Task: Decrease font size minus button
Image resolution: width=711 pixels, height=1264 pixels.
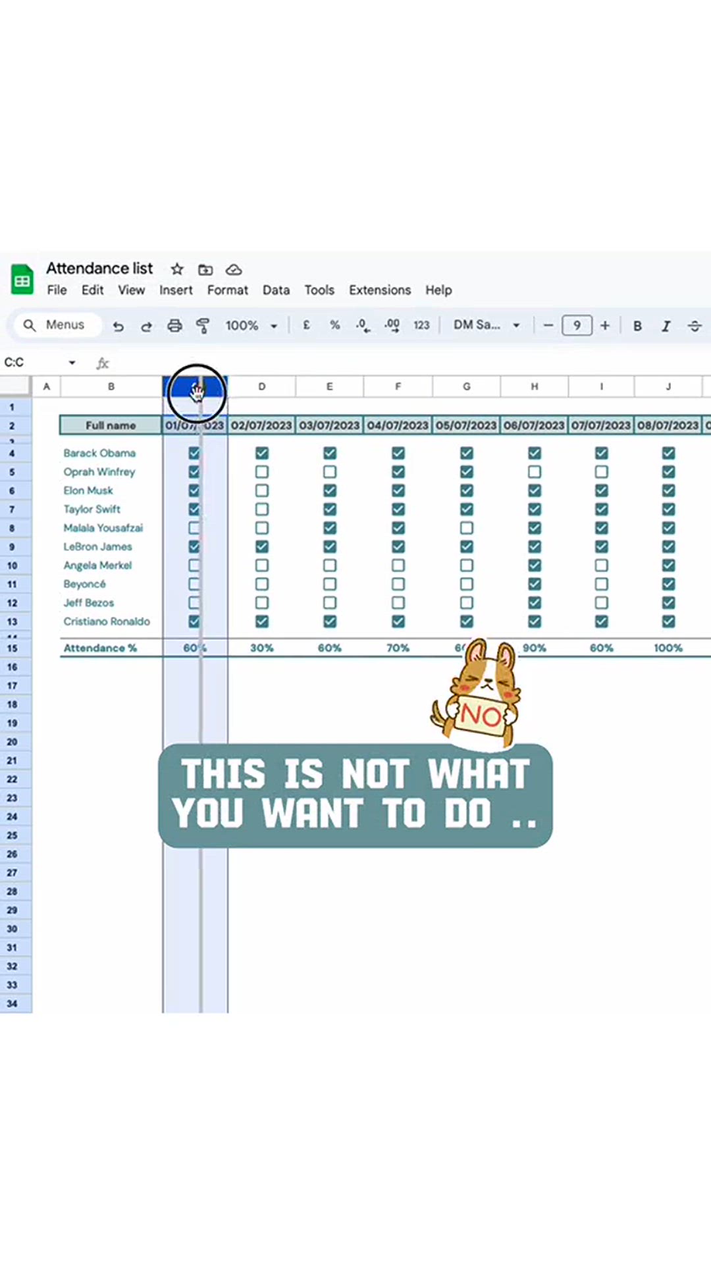Action: (548, 325)
